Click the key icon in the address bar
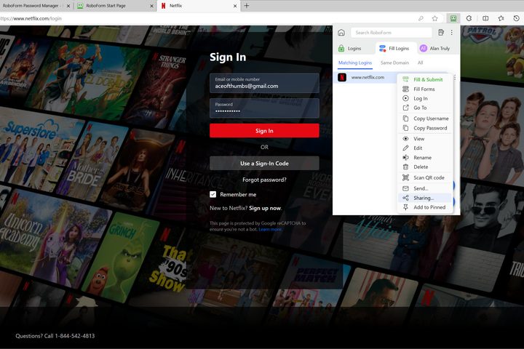Viewport: 524px width, 349px height. [x=421, y=18]
